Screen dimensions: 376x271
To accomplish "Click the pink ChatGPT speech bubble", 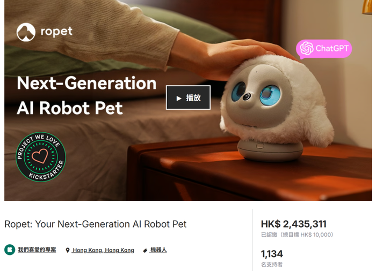I will click(x=324, y=49).
